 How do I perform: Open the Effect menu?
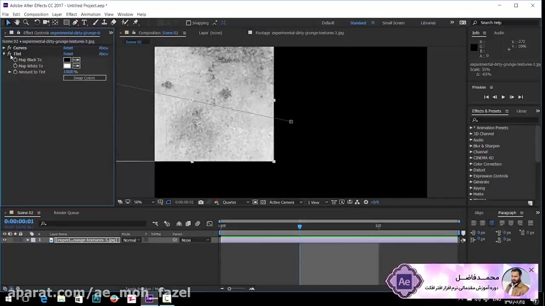(x=71, y=15)
